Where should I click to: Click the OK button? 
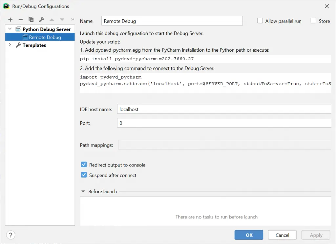pos(249,235)
